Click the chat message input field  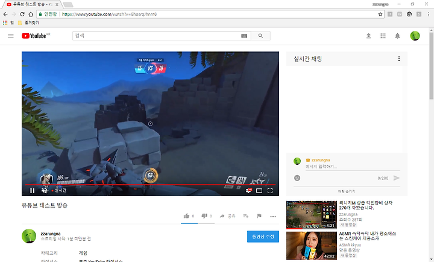(x=353, y=167)
